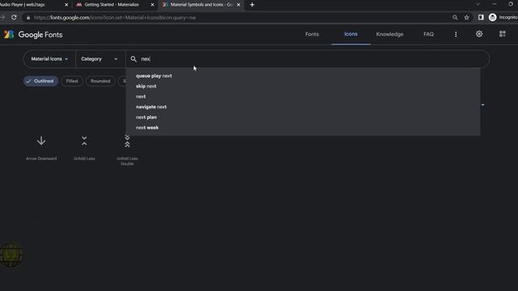Reload the page with refresh button
This screenshot has height=291, width=518.
point(14,17)
